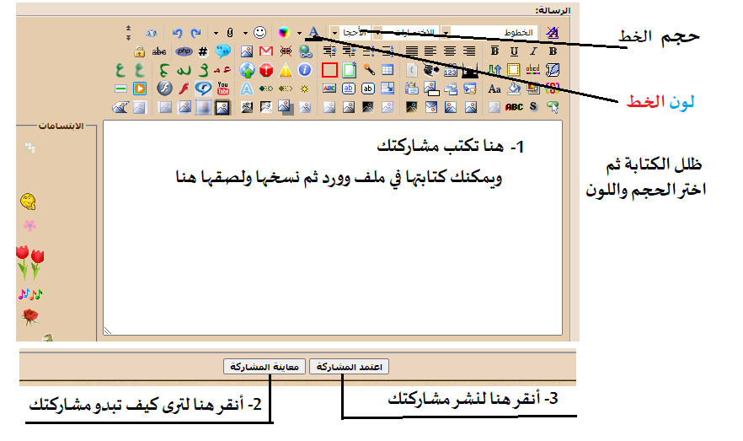Insert a bulleted list
Image resolution: width=743 pixels, height=441 pixels.
click(x=369, y=51)
